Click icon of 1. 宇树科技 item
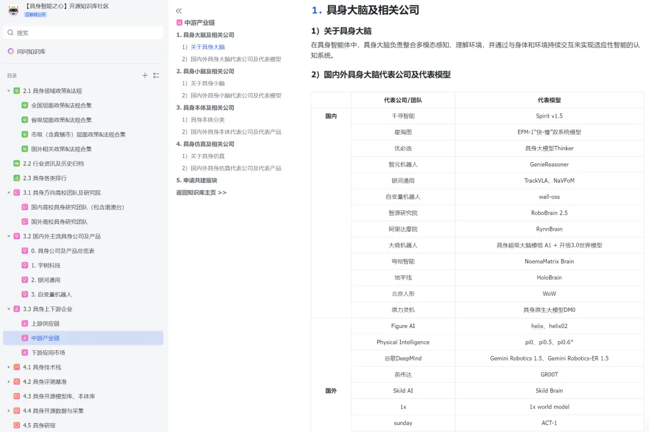The width and height of the screenshot is (649, 432). 25,265
